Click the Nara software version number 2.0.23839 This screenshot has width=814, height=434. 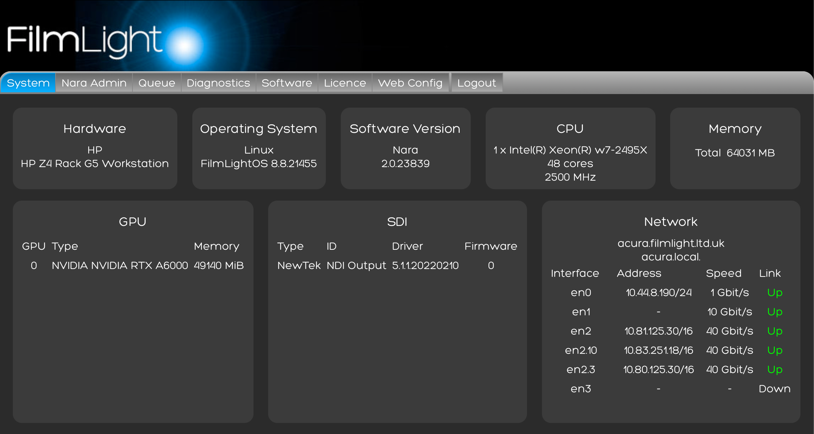(x=405, y=164)
